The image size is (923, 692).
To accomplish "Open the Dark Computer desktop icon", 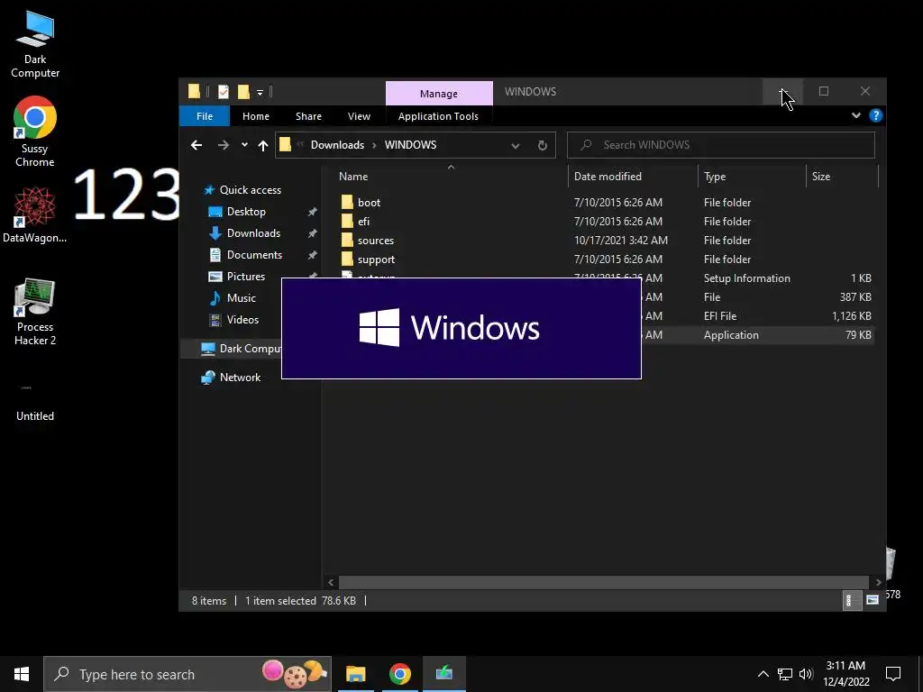I will click(x=35, y=44).
